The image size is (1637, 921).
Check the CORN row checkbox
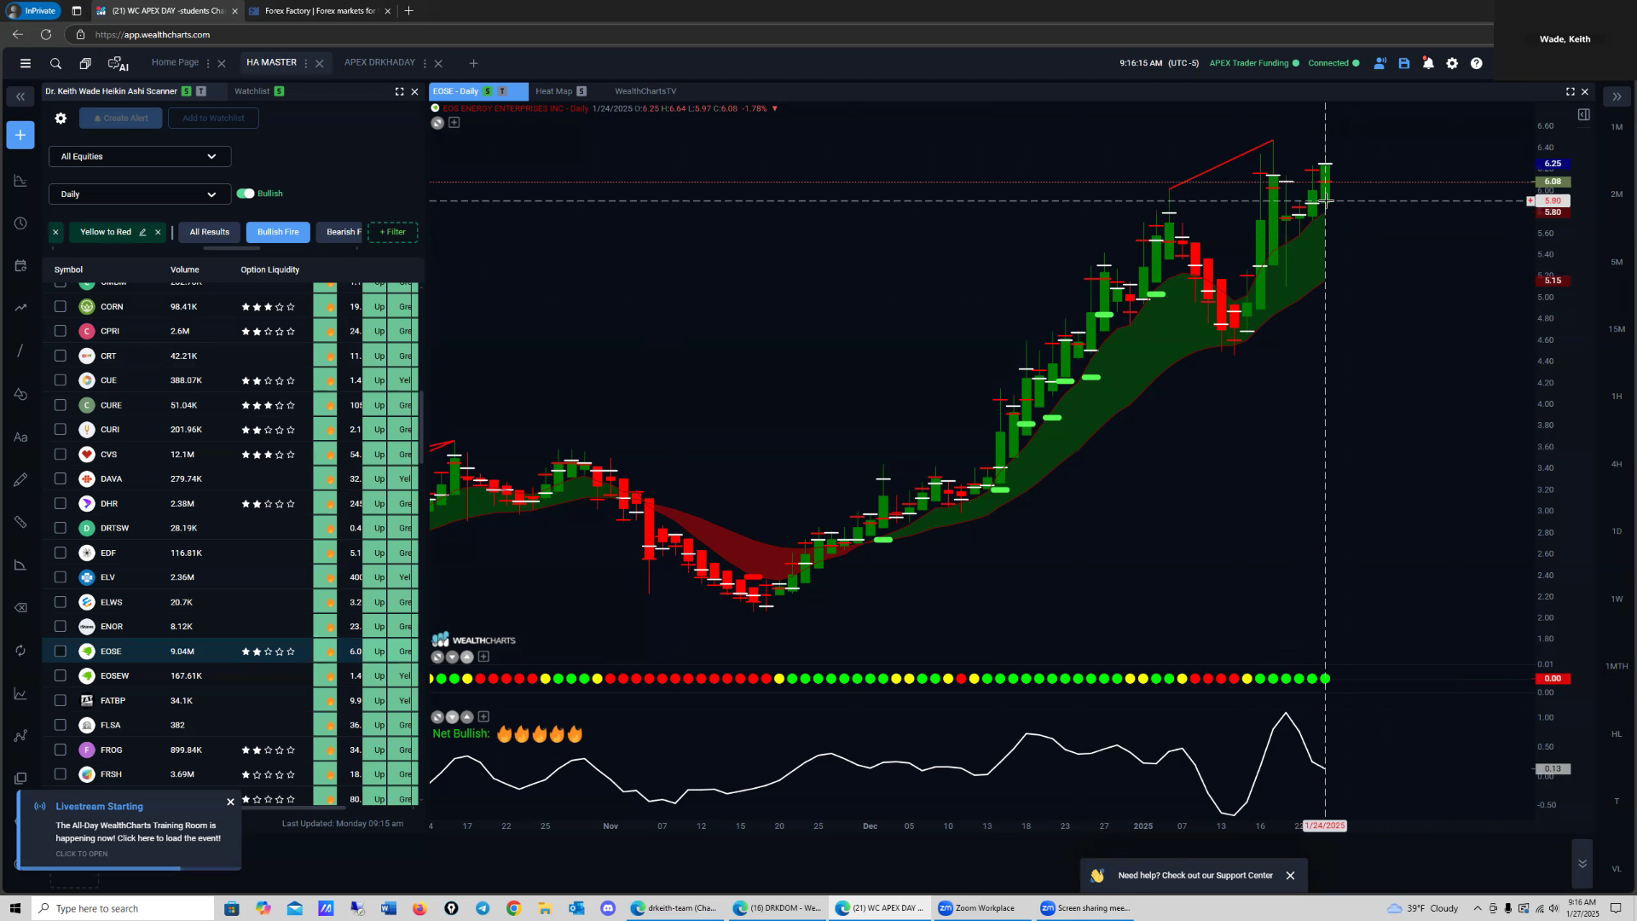(x=60, y=306)
